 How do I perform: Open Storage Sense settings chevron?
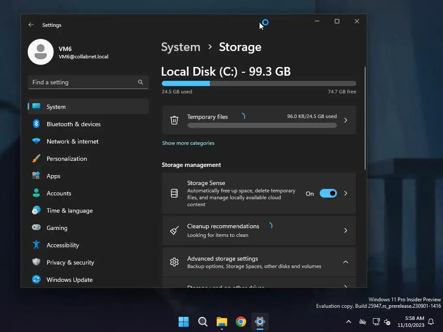(x=346, y=193)
